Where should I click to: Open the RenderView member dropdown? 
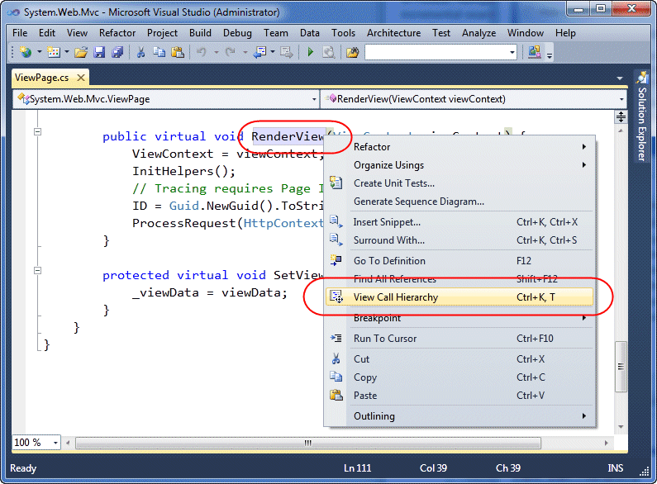(621, 99)
